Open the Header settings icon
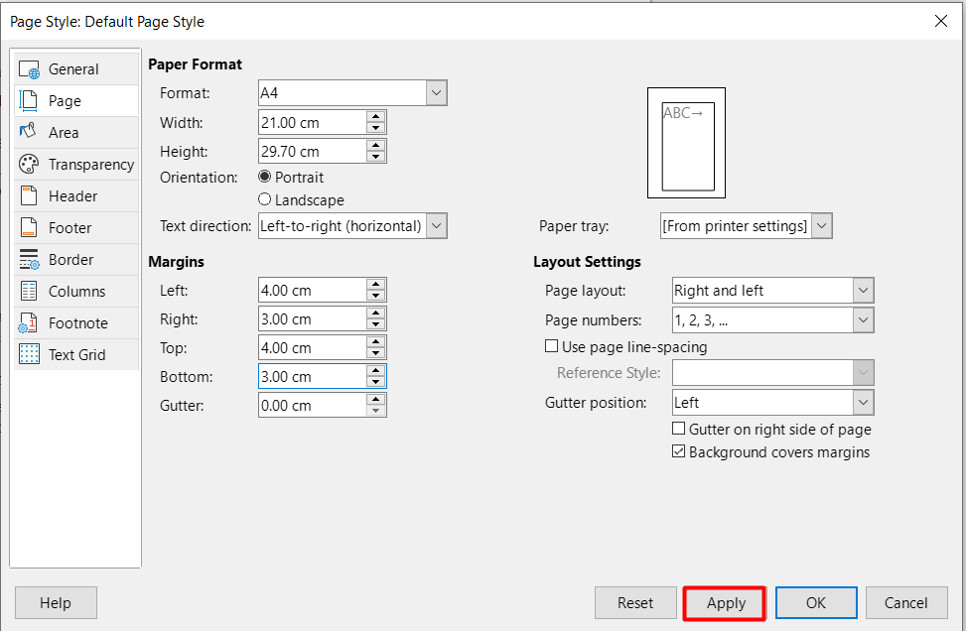 point(30,195)
